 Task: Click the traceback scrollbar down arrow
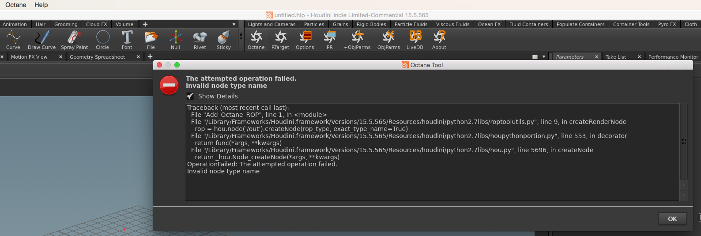coord(684,196)
